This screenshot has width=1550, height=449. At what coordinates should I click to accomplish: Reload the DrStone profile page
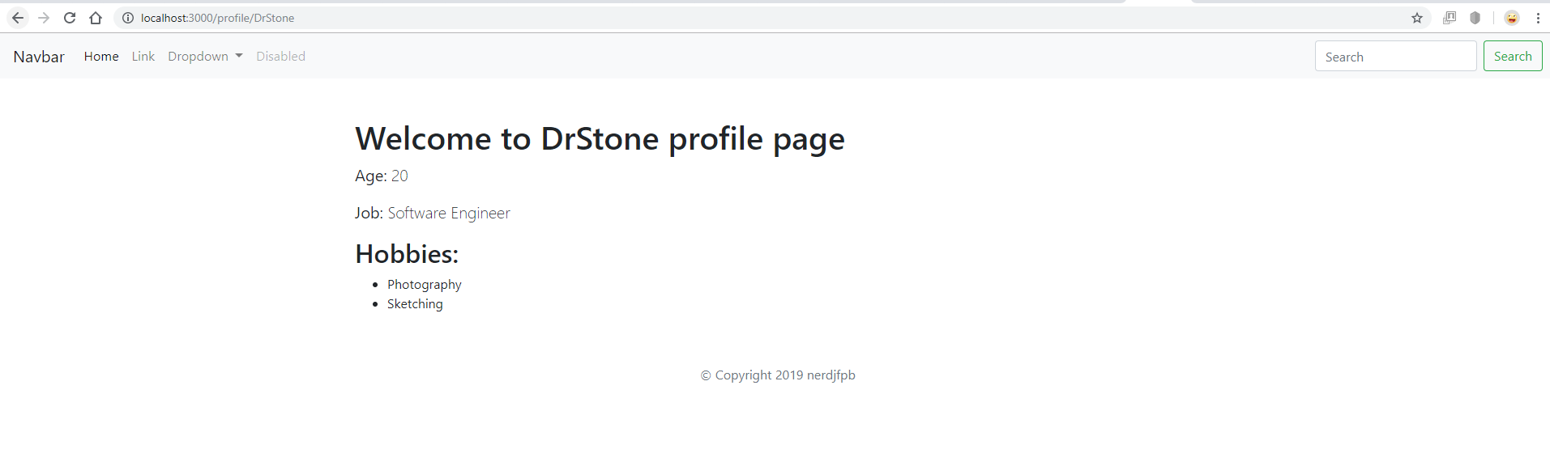tap(70, 18)
